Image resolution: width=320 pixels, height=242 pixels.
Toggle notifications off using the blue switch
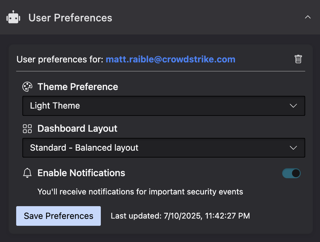click(291, 173)
